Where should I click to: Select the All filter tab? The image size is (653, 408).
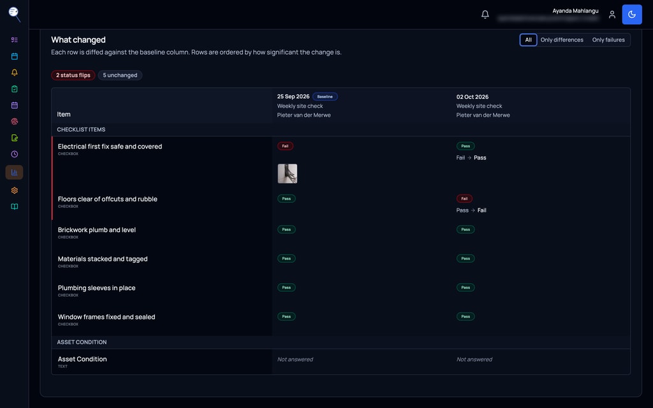528,40
